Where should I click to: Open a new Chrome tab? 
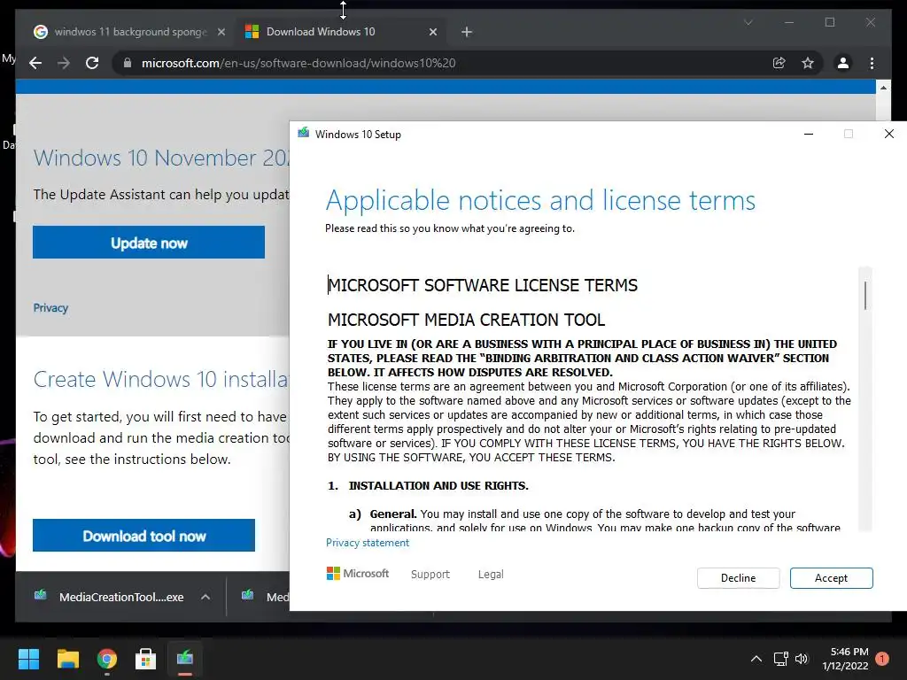tap(467, 32)
